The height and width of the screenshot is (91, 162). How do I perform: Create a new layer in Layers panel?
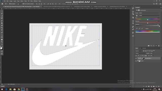tap(156, 86)
